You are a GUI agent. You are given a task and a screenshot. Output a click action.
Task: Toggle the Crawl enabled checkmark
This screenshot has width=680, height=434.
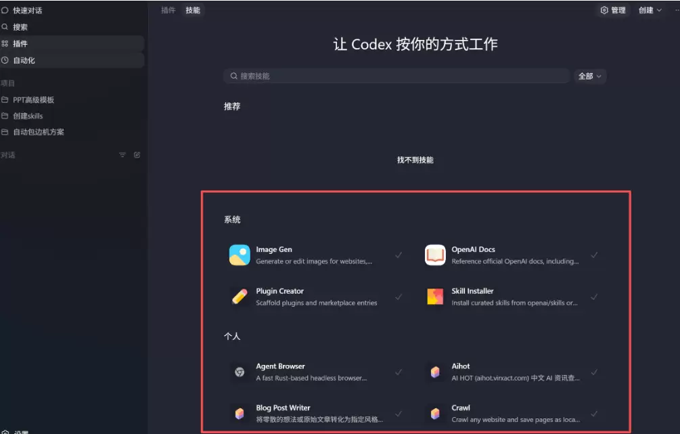594,414
